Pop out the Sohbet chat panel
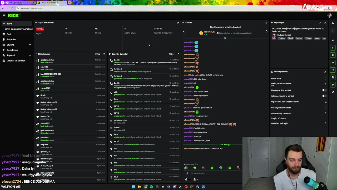Image resolution: width=337 pixels, height=190 pixels. coord(266,23)
